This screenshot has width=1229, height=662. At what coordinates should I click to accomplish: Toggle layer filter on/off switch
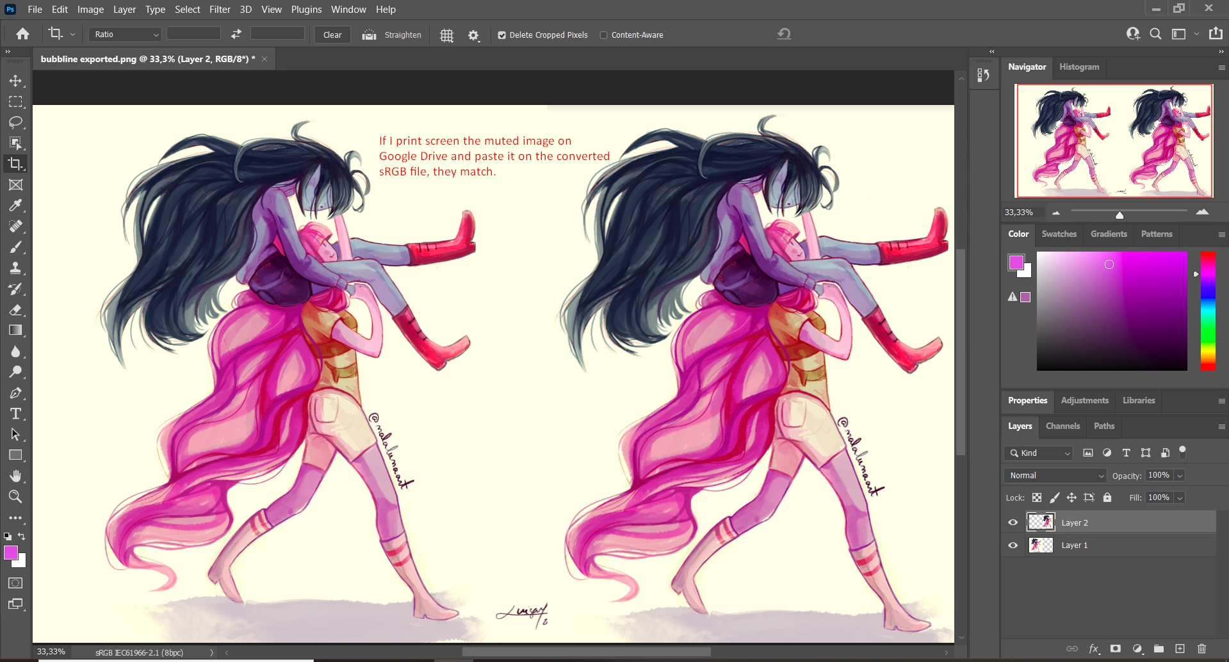1183,452
